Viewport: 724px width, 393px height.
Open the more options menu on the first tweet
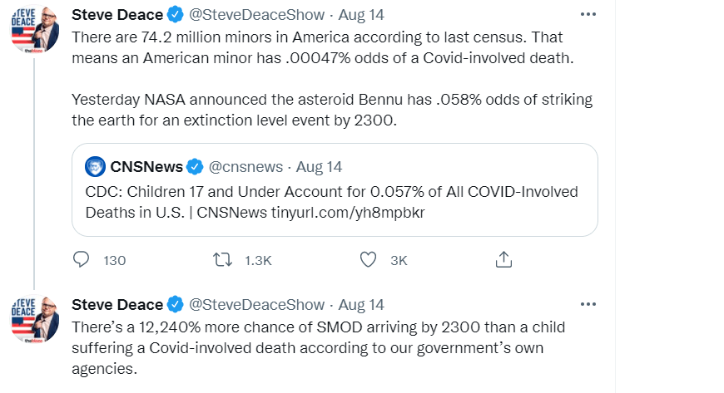[x=588, y=14]
